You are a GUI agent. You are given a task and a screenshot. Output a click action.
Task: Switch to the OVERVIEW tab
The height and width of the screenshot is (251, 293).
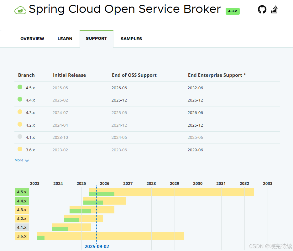pyautogui.click(x=32, y=39)
